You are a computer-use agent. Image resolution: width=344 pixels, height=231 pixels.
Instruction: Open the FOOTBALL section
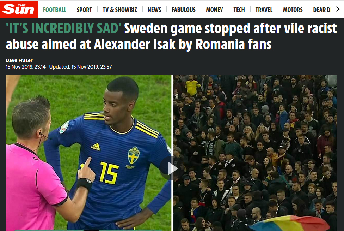pos(55,10)
